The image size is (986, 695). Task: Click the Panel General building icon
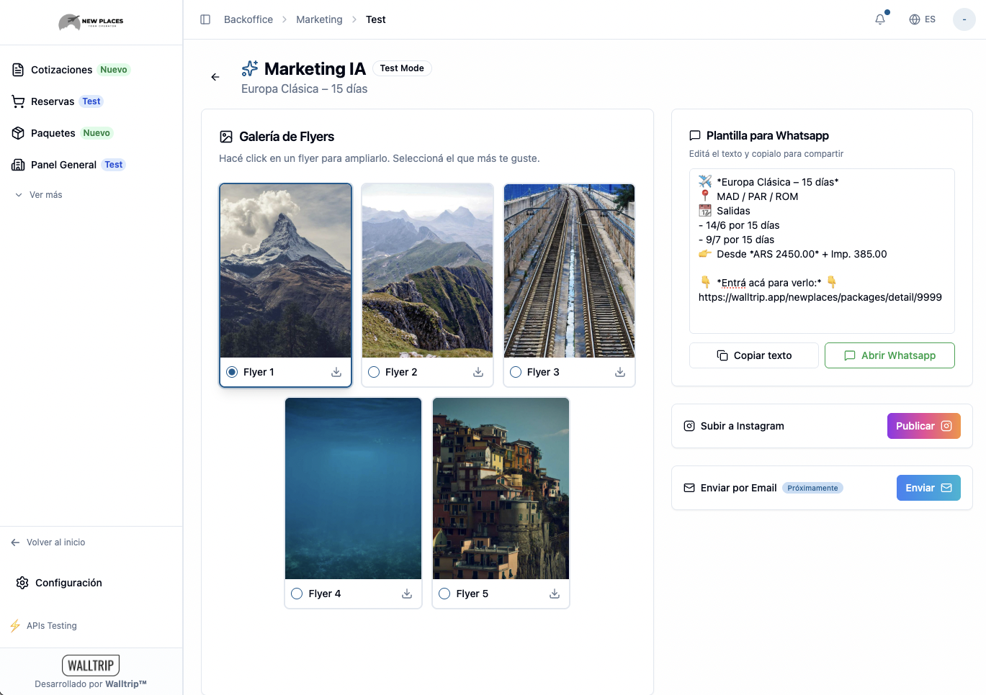click(18, 165)
